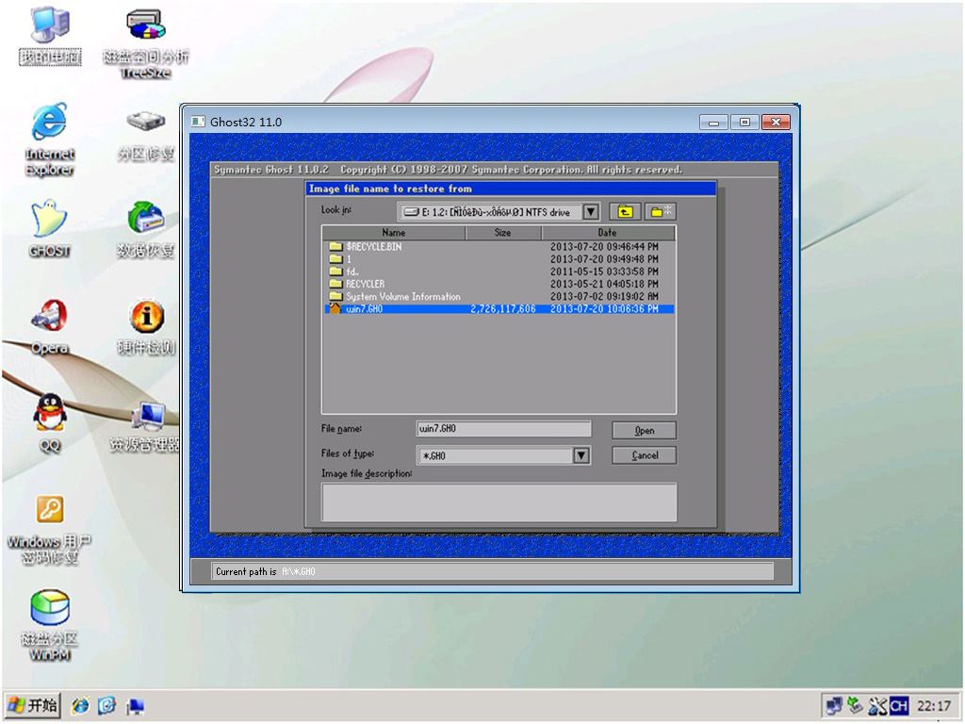Open the Look in drive dropdown arrow
The height and width of the screenshot is (724, 965).
click(591, 212)
